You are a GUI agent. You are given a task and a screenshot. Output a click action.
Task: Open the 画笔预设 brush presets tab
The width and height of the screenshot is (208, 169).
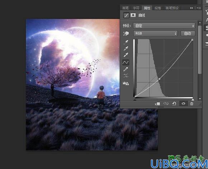coord(172,8)
